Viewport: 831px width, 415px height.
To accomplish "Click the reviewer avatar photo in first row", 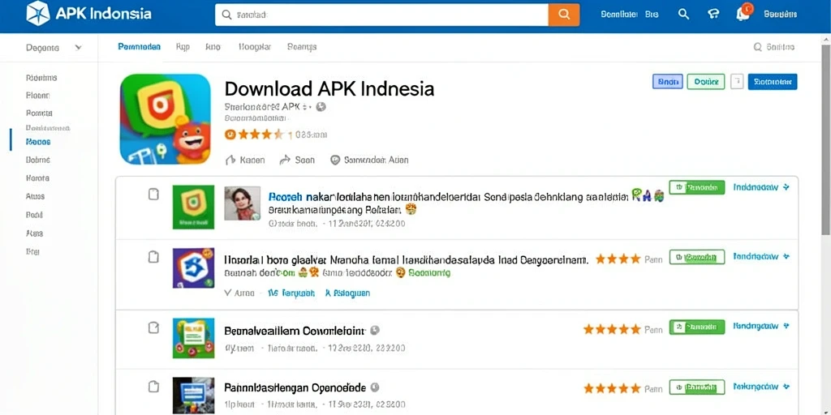I will [242, 203].
